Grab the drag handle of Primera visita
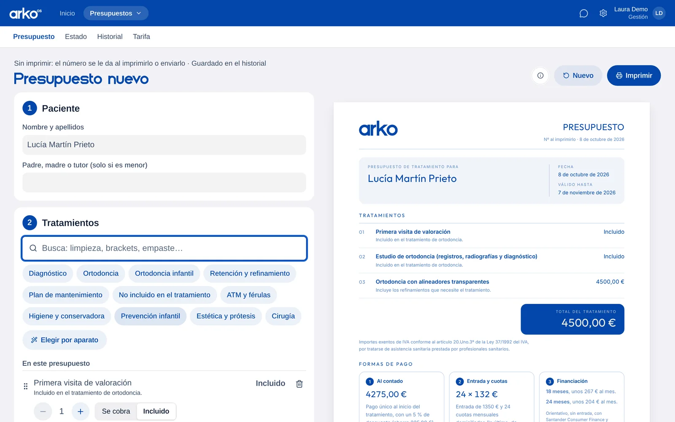Image resolution: width=675 pixels, height=422 pixels. (26, 386)
